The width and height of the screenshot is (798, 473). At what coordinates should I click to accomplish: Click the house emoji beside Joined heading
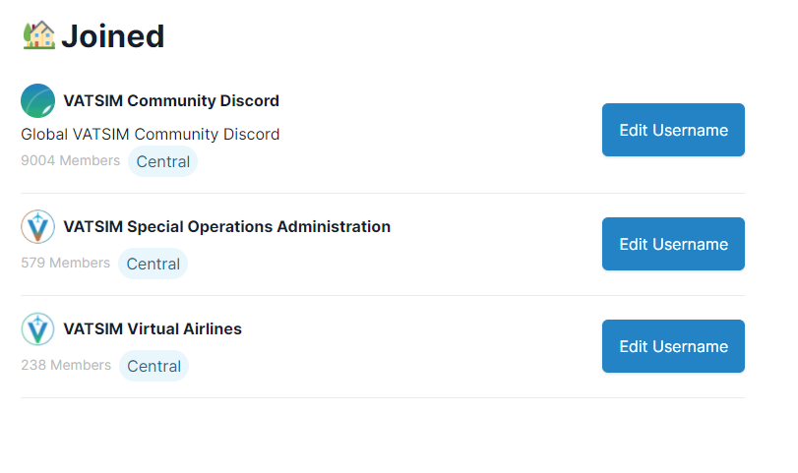(x=38, y=35)
